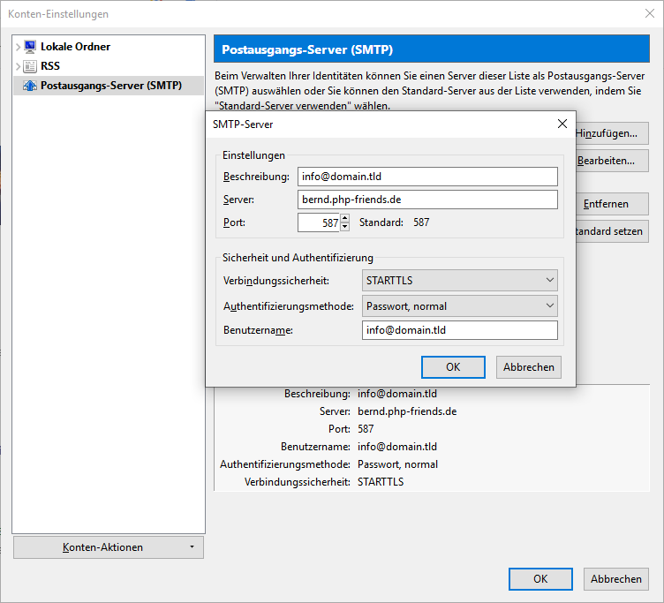Expand the RSS account tree node
Image resolution: width=664 pixels, height=603 pixels.
(18, 66)
